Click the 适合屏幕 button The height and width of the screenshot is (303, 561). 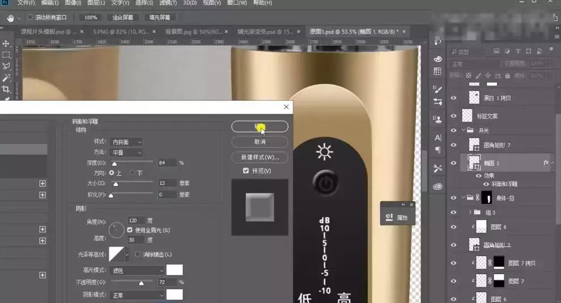click(x=122, y=18)
